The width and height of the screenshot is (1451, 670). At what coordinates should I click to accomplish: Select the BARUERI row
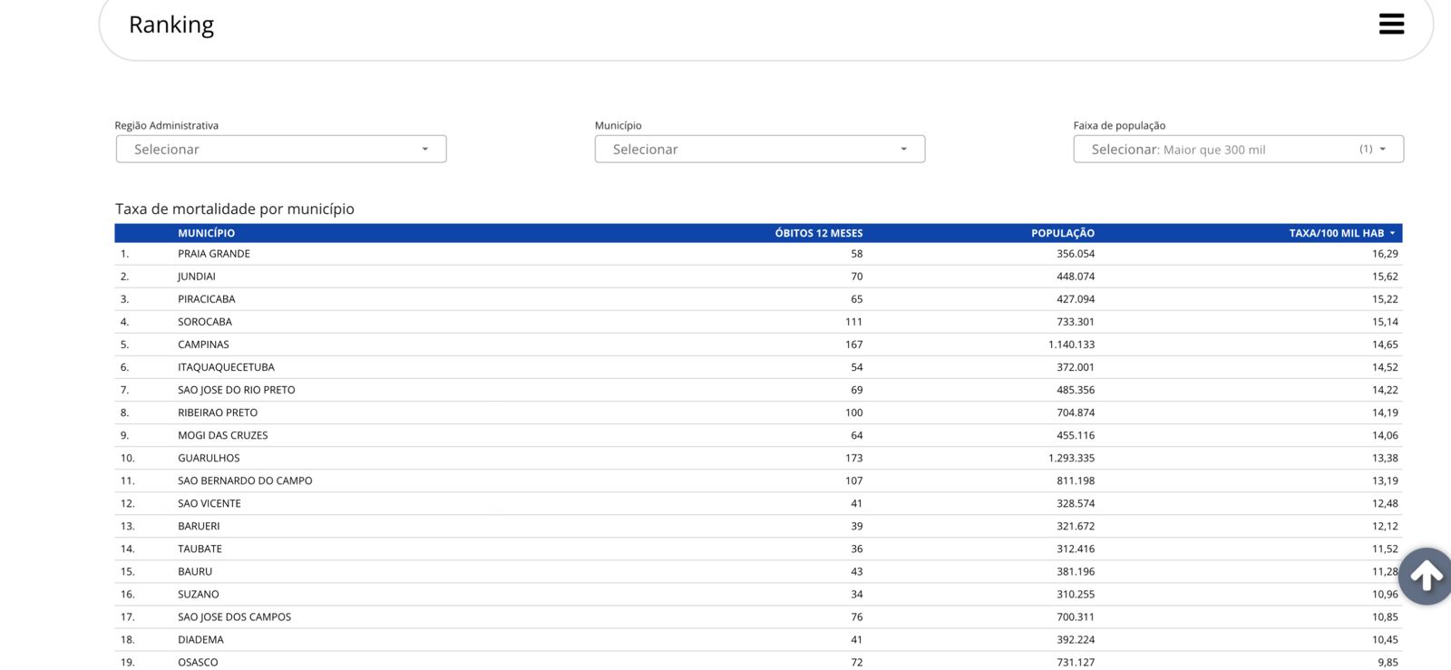point(758,526)
